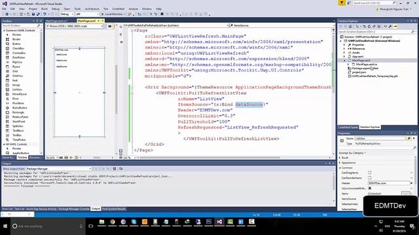Click the Undo toolbar icon
This screenshot has width=419, height=235.
click(45, 14)
